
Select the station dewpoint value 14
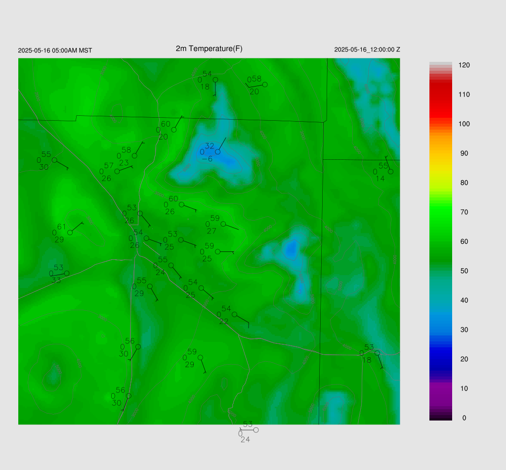pos(380,178)
